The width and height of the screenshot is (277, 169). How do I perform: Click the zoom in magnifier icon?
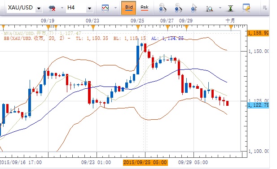(x=163, y=8)
